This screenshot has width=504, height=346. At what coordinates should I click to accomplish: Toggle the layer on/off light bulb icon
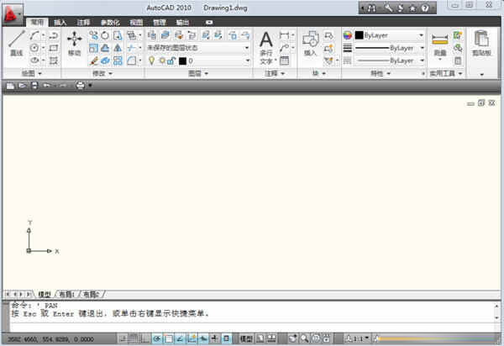point(151,61)
